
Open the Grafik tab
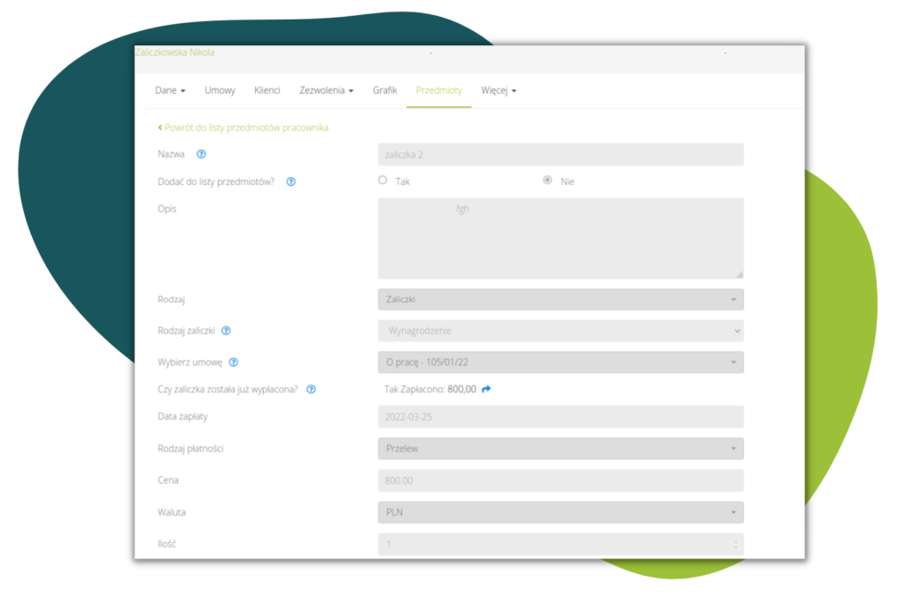(x=384, y=90)
